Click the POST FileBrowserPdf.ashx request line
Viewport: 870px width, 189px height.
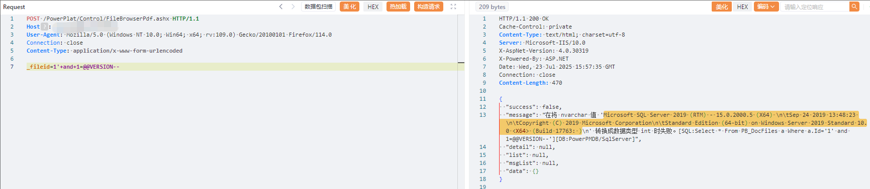point(113,19)
